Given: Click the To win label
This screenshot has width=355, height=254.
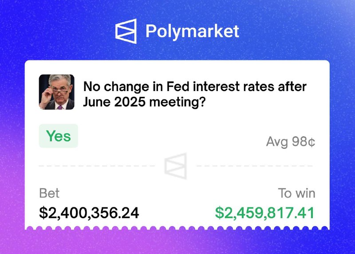Looking at the screenshot, I should [x=296, y=193].
